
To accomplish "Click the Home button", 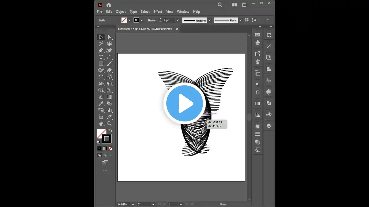I will (x=109, y=5).
